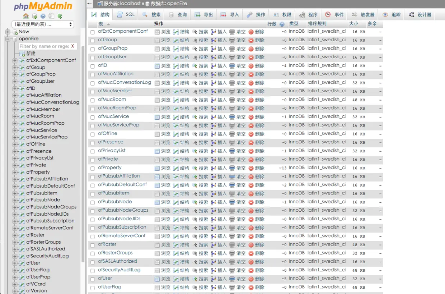The width and height of the screenshot is (445, 294).
Task: Reload navigation panel with green refresh icon
Action: point(60,16)
